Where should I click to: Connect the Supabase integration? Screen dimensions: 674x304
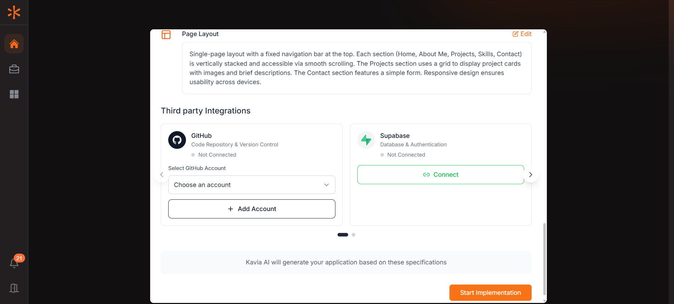(x=441, y=175)
